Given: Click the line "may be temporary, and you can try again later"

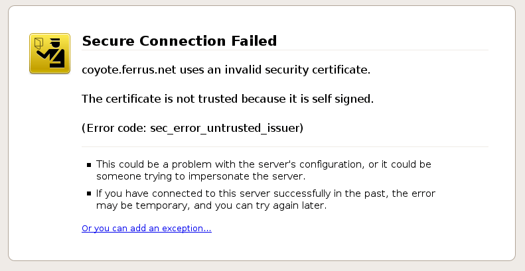Looking at the screenshot, I should pos(212,205).
